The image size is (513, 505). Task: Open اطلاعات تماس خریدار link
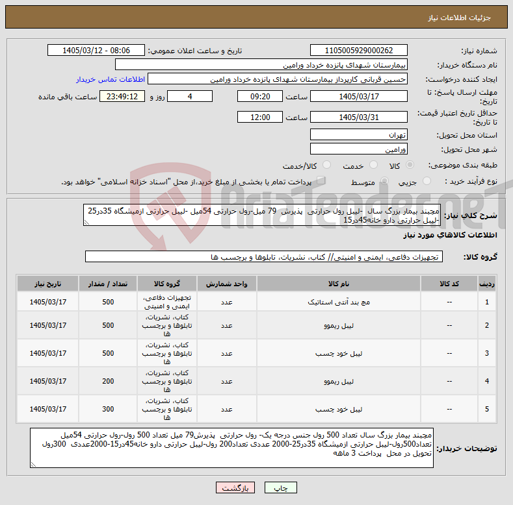point(111,79)
